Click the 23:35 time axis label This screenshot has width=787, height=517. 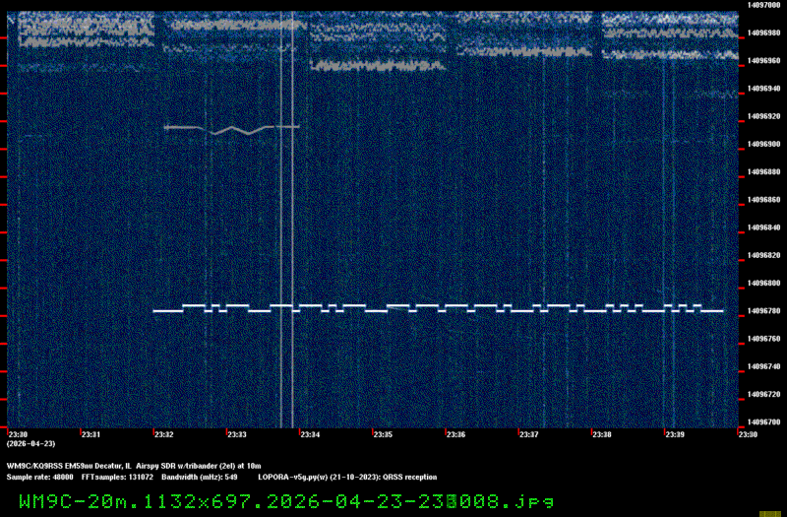click(x=384, y=434)
